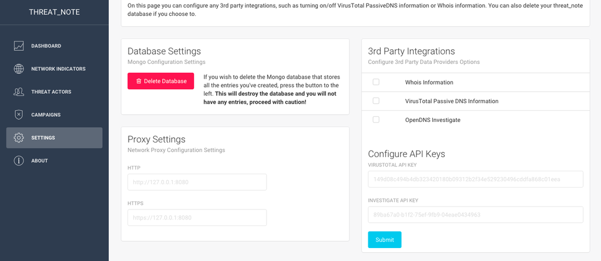This screenshot has height=261, width=601.
Task: Submit the API keys form
Action: 384,240
